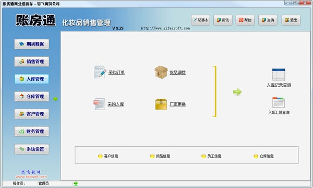
Task: Open the 入库记录查询 link
Action: click(279, 85)
